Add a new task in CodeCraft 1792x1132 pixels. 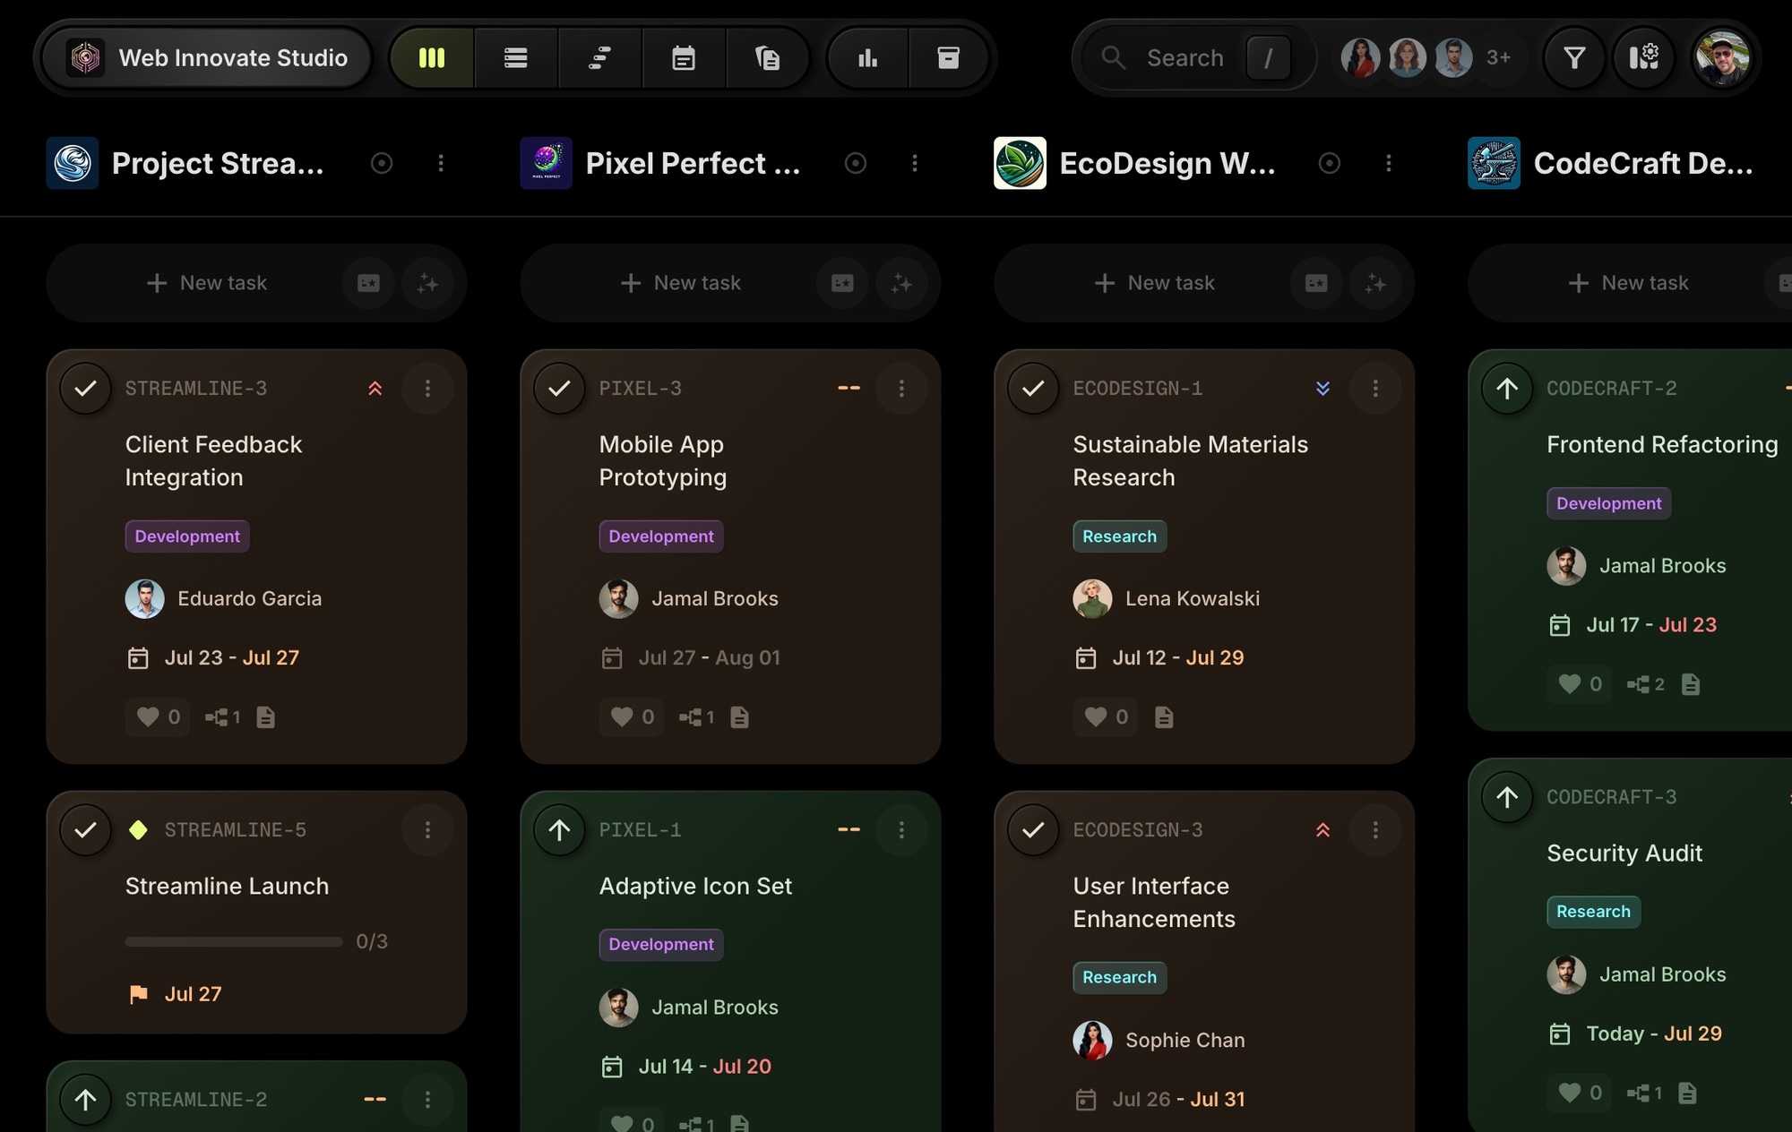[x=1629, y=283]
